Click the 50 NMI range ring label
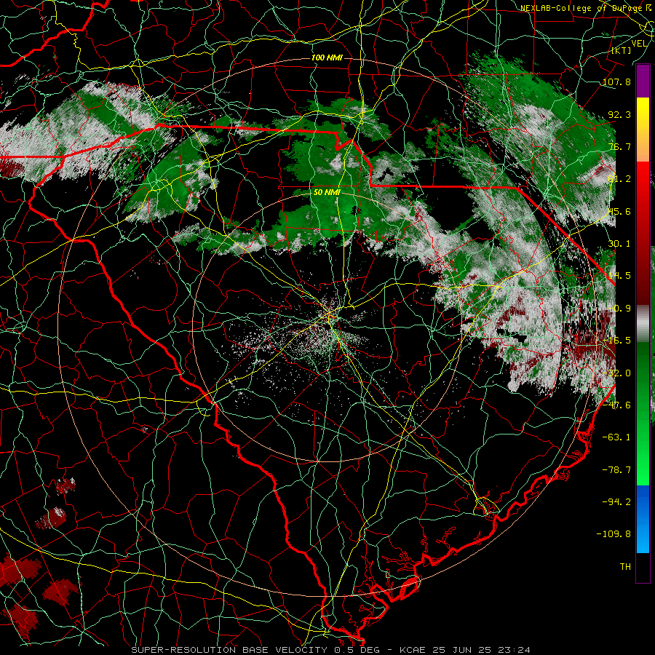Viewport: 655px width, 655px height. coord(327,193)
